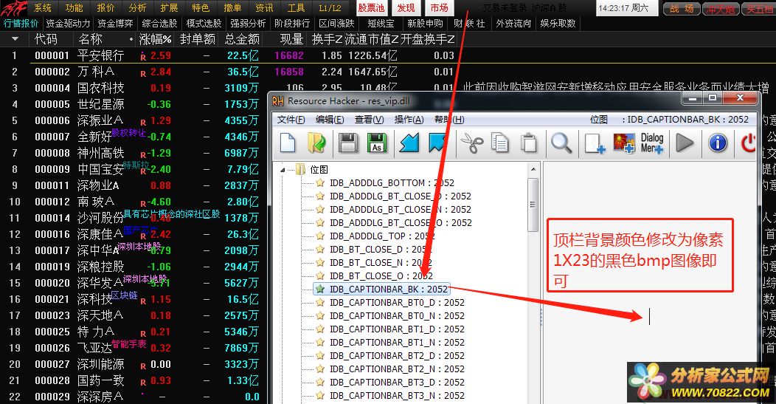
Task: Select IDB_ADDDLG_TOP tree item
Action: click(381, 236)
